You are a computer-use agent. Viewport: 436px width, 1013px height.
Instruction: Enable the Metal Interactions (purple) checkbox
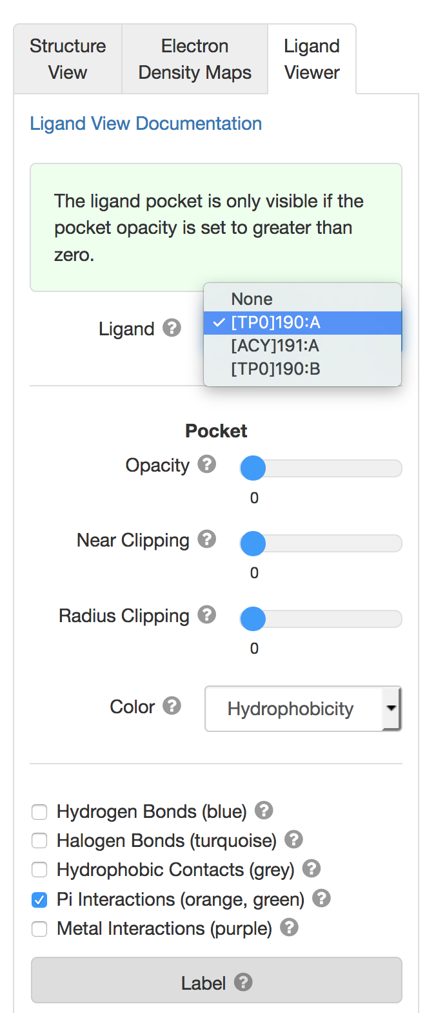point(40,929)
